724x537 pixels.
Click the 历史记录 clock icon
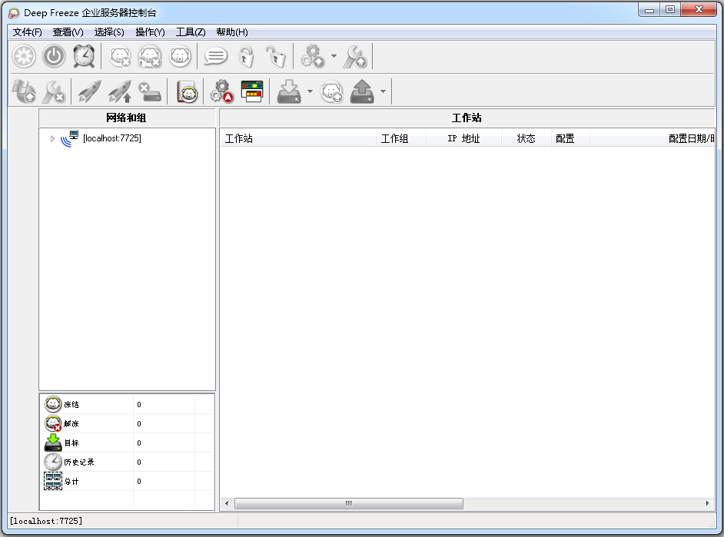pyautogui.click(x=53, y=462)
